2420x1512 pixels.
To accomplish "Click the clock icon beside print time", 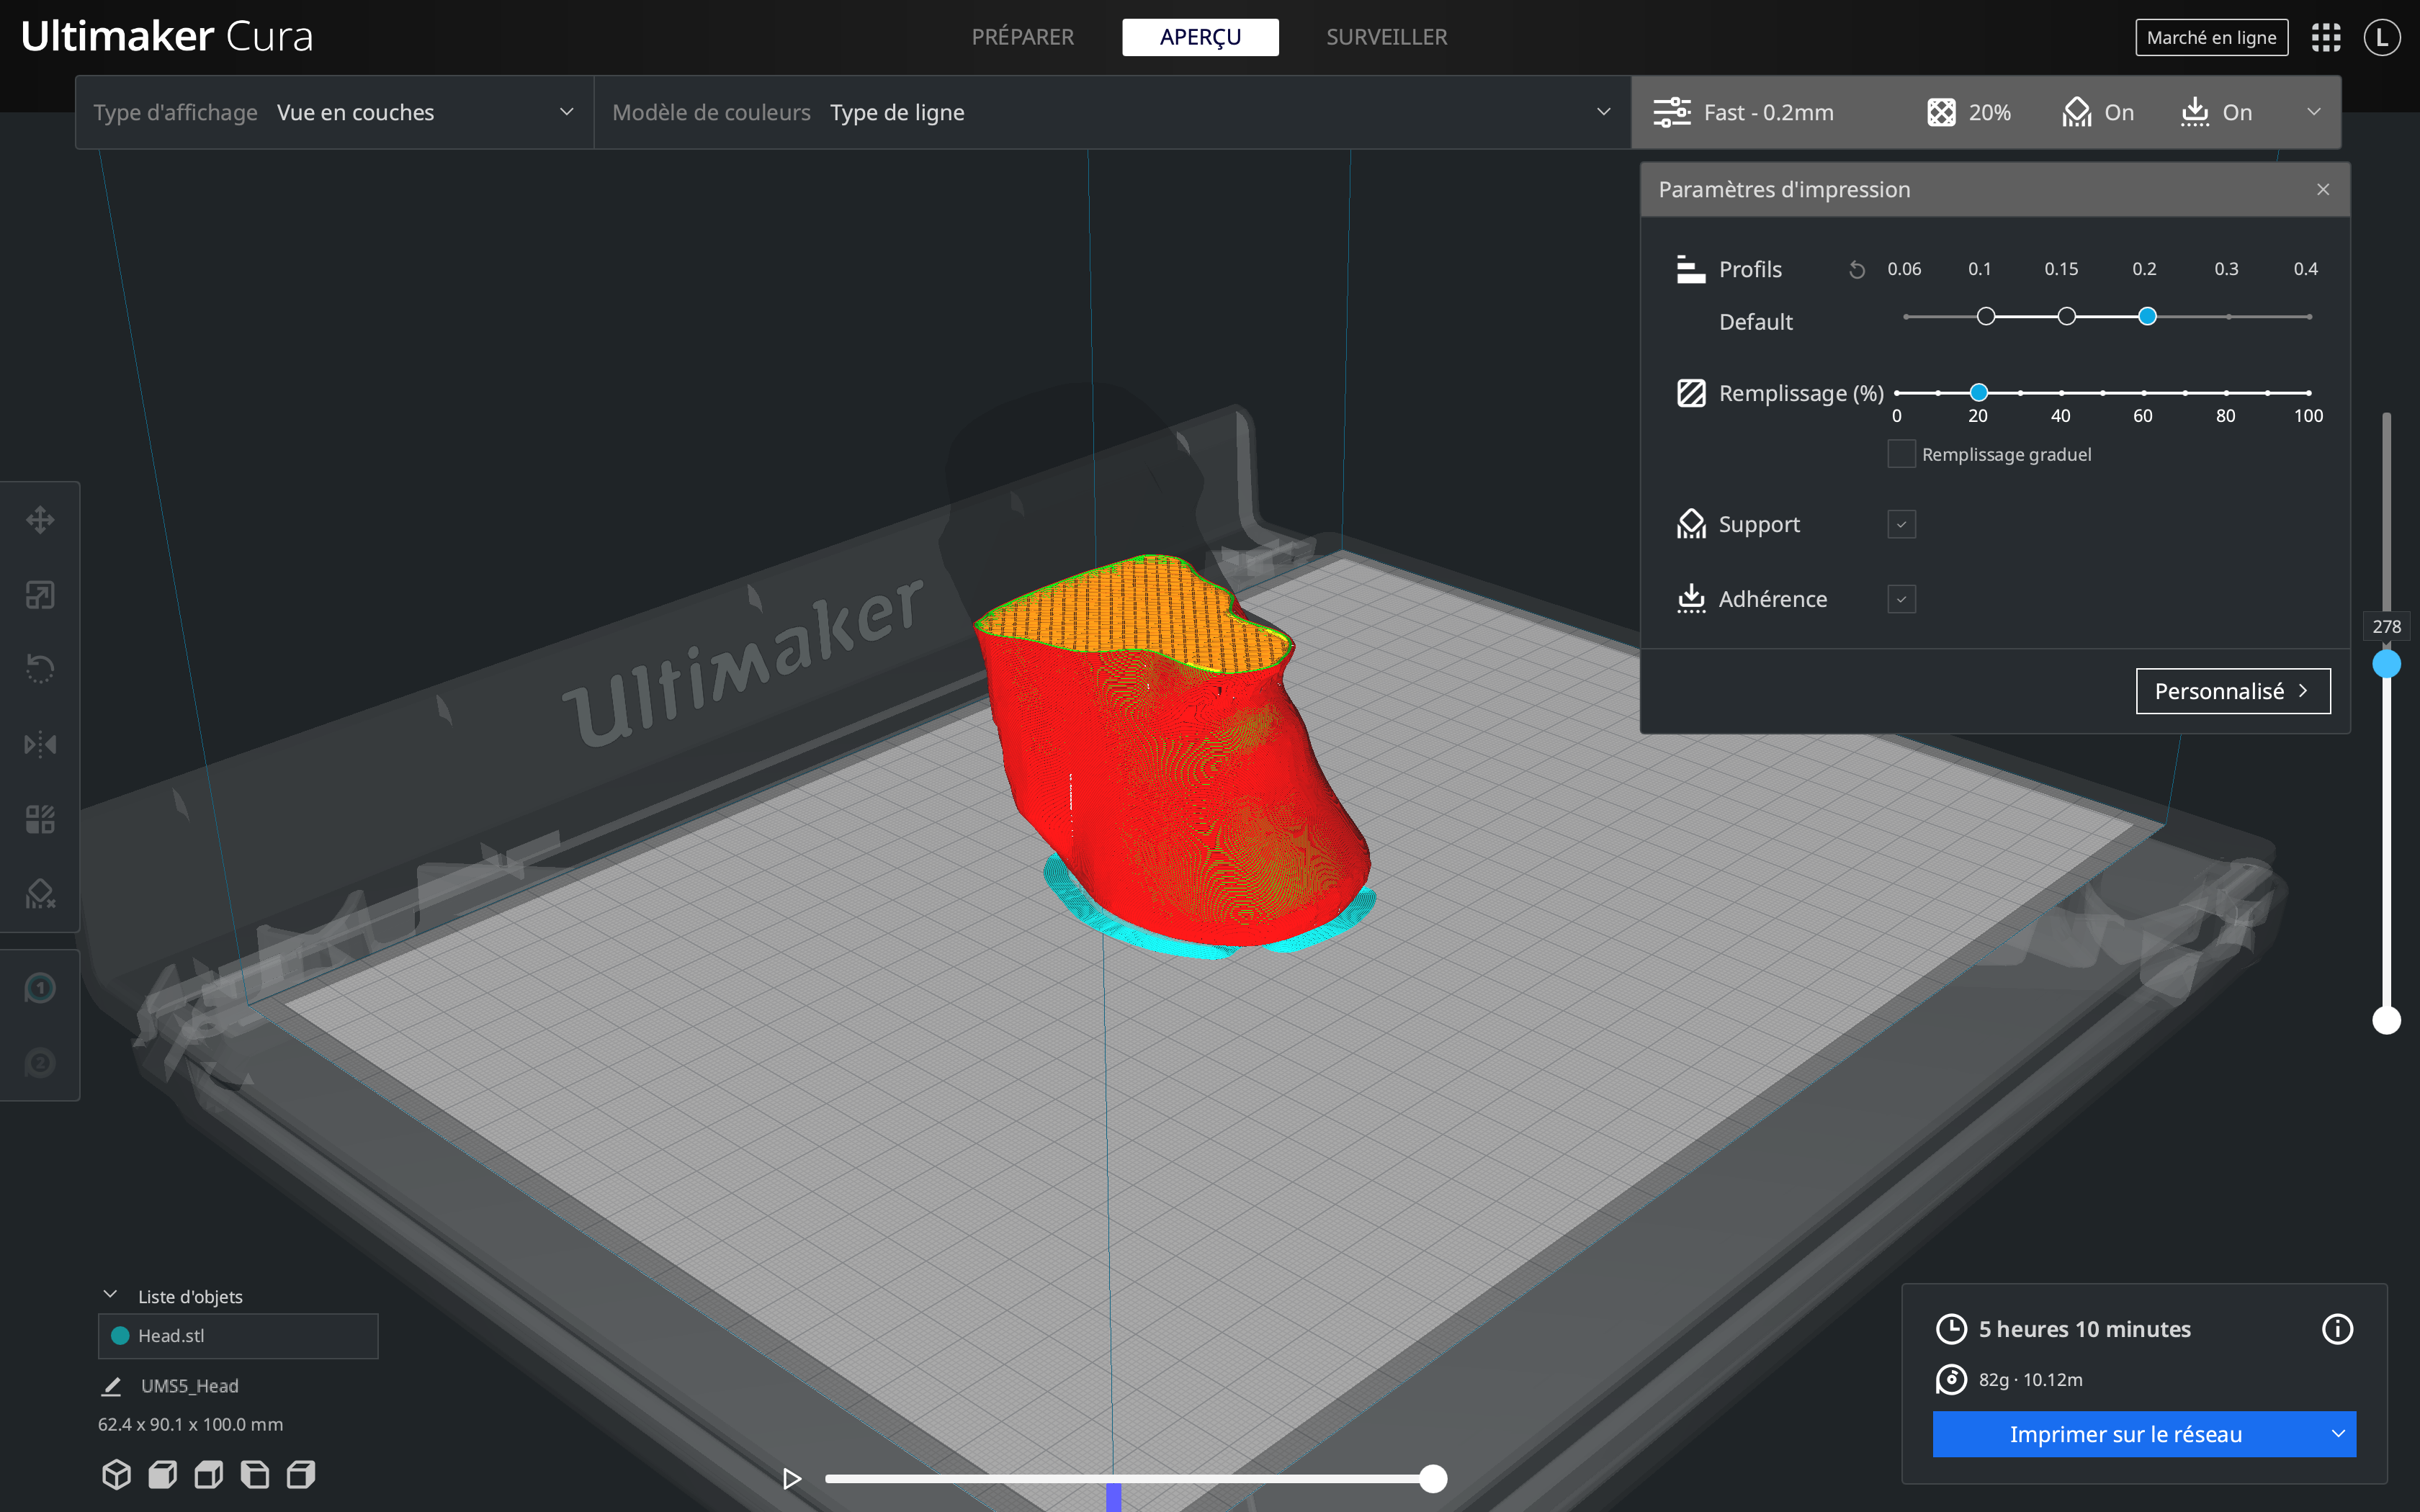I will tap(1951, 1329).
